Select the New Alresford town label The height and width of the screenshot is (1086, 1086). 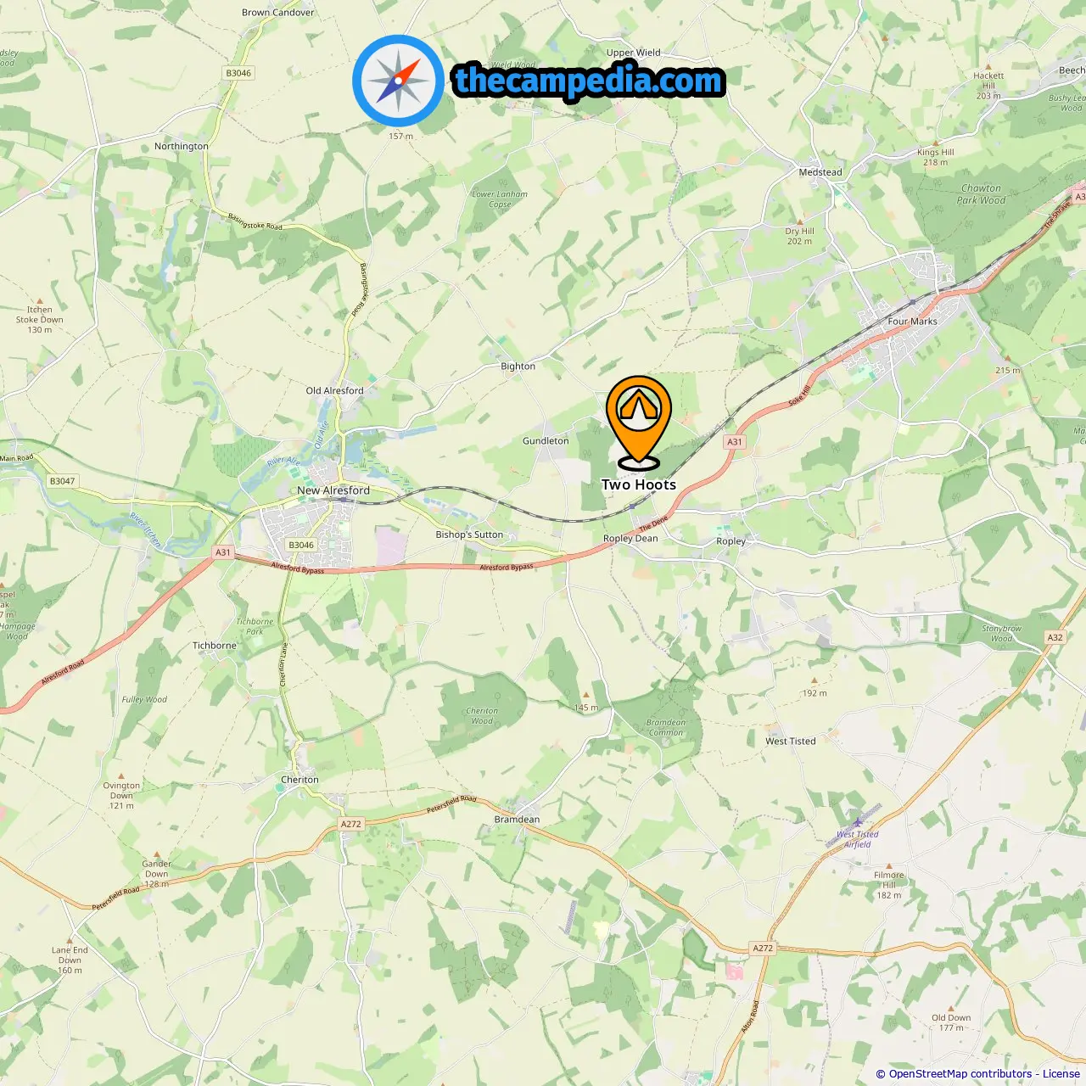click(x=333, y=490)
